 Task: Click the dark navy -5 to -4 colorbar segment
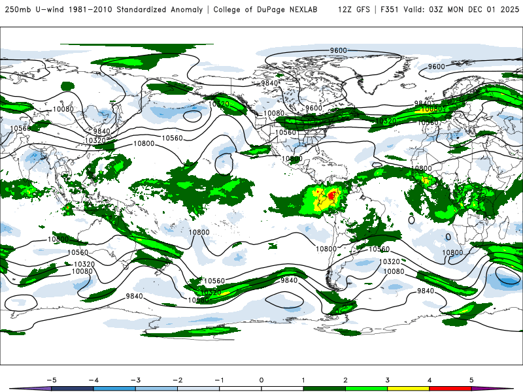[73, 389]
